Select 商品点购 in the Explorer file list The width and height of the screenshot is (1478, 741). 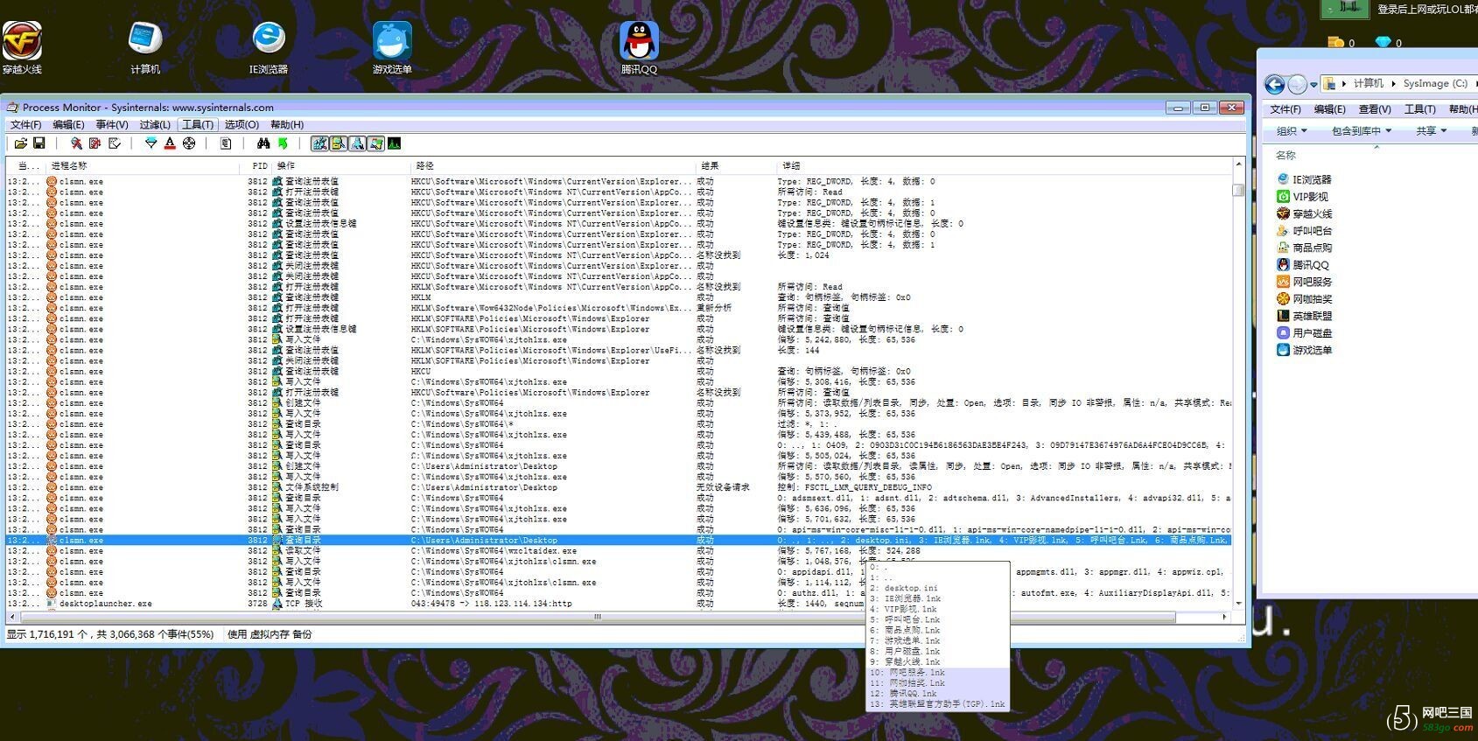(x=1304, y=248)
